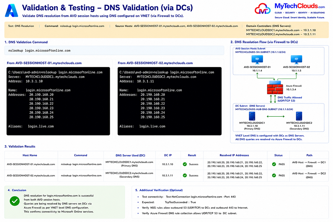Screen dimensions: 333x222
Task: Click 'Server: MYTECHCLOUDSDC2' line in second terminal
Action: 158,77
